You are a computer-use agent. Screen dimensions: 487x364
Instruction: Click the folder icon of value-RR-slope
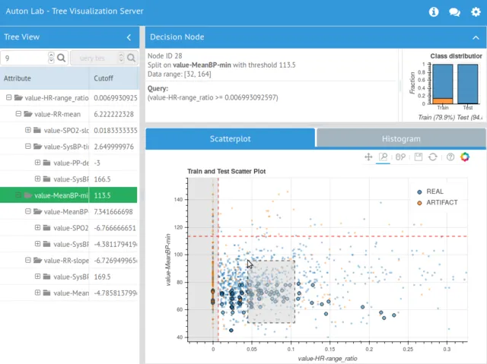coord(38,261)
